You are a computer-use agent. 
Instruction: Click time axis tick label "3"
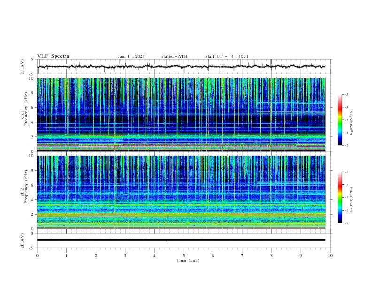(x=125, y=256)
